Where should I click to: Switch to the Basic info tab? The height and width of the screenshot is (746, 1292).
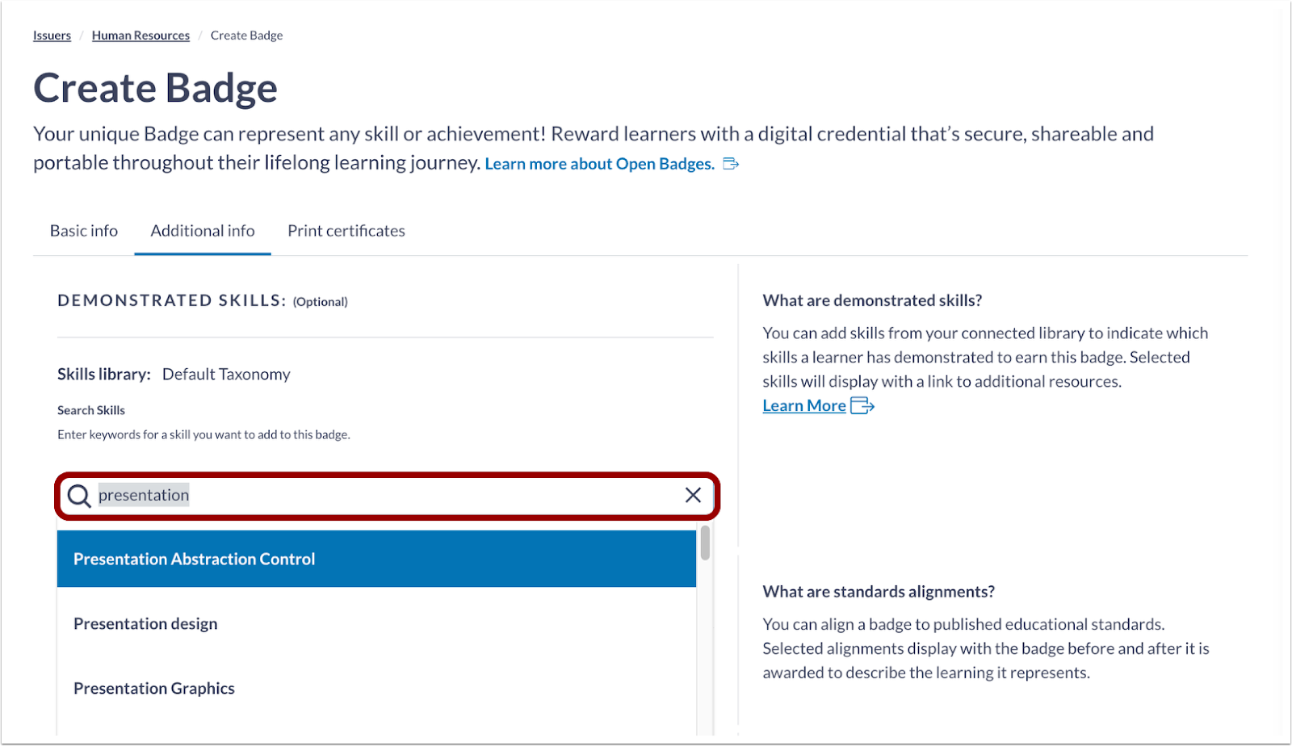pyautogui.click(x=82, y=230)
